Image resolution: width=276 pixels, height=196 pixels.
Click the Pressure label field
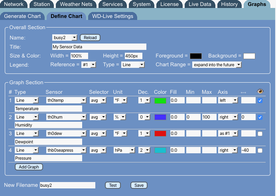pos(48,158)
